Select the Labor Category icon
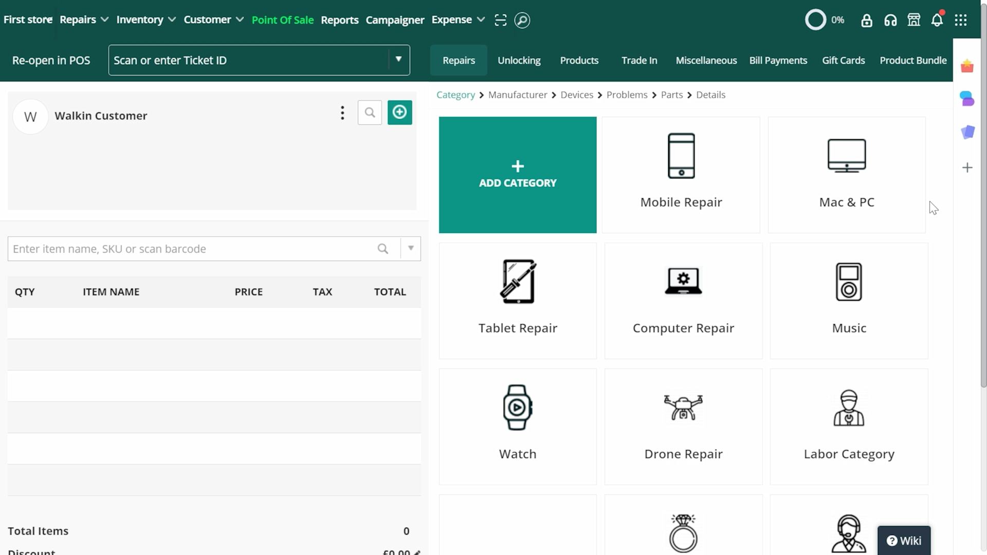 [x=849, y=406]
